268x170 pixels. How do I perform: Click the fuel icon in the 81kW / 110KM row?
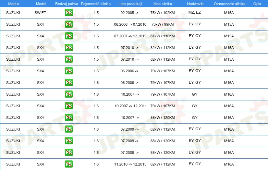[x=69, y=36]
